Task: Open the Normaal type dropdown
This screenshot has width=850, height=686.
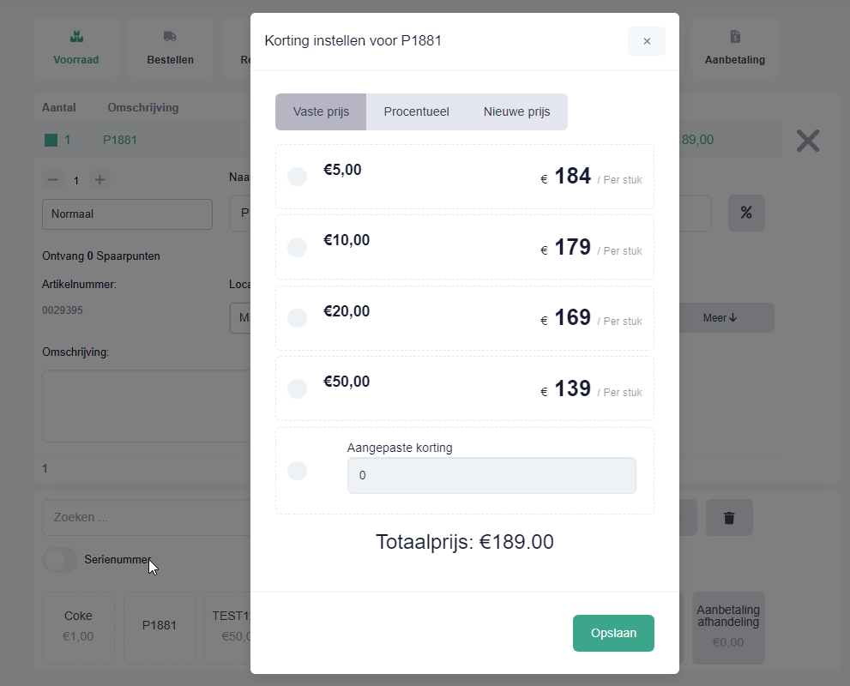Action: 128,214
